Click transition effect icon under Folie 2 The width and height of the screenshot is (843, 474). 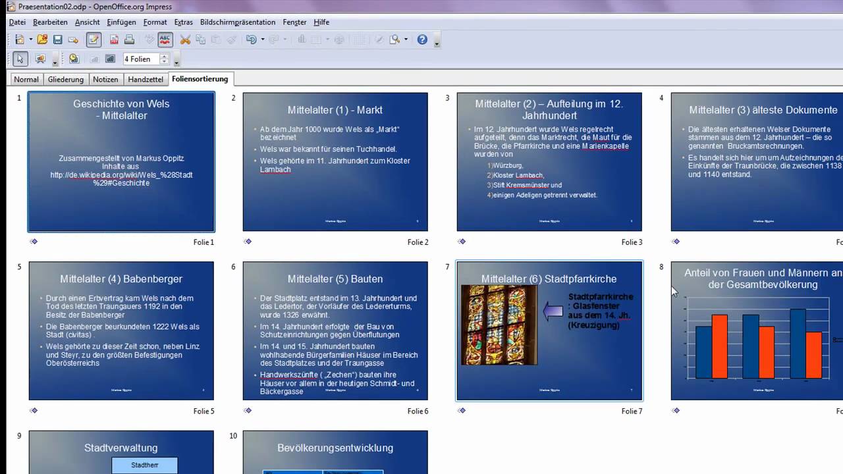[248, 242]
